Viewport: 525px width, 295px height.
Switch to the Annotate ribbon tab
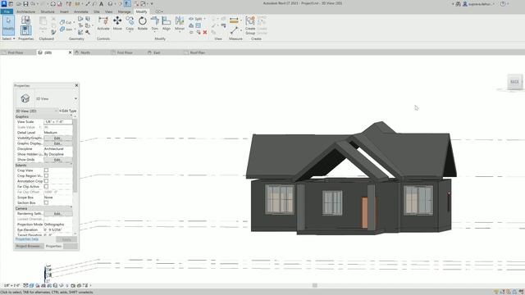click(81, 11)
